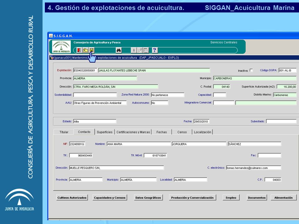Click the Explotación code field ES040320050001

pyautogui.click(x=85, y=71)
